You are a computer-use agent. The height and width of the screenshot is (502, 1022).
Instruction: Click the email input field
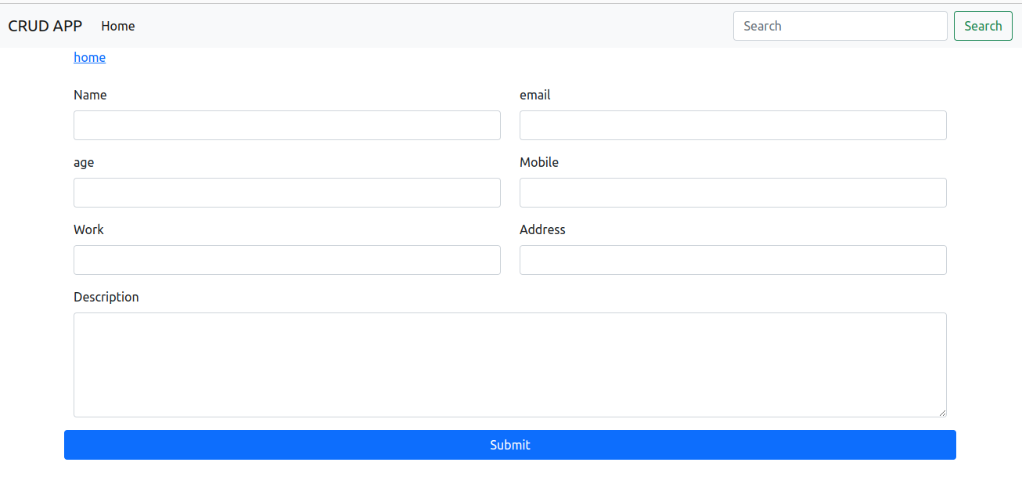732,125
